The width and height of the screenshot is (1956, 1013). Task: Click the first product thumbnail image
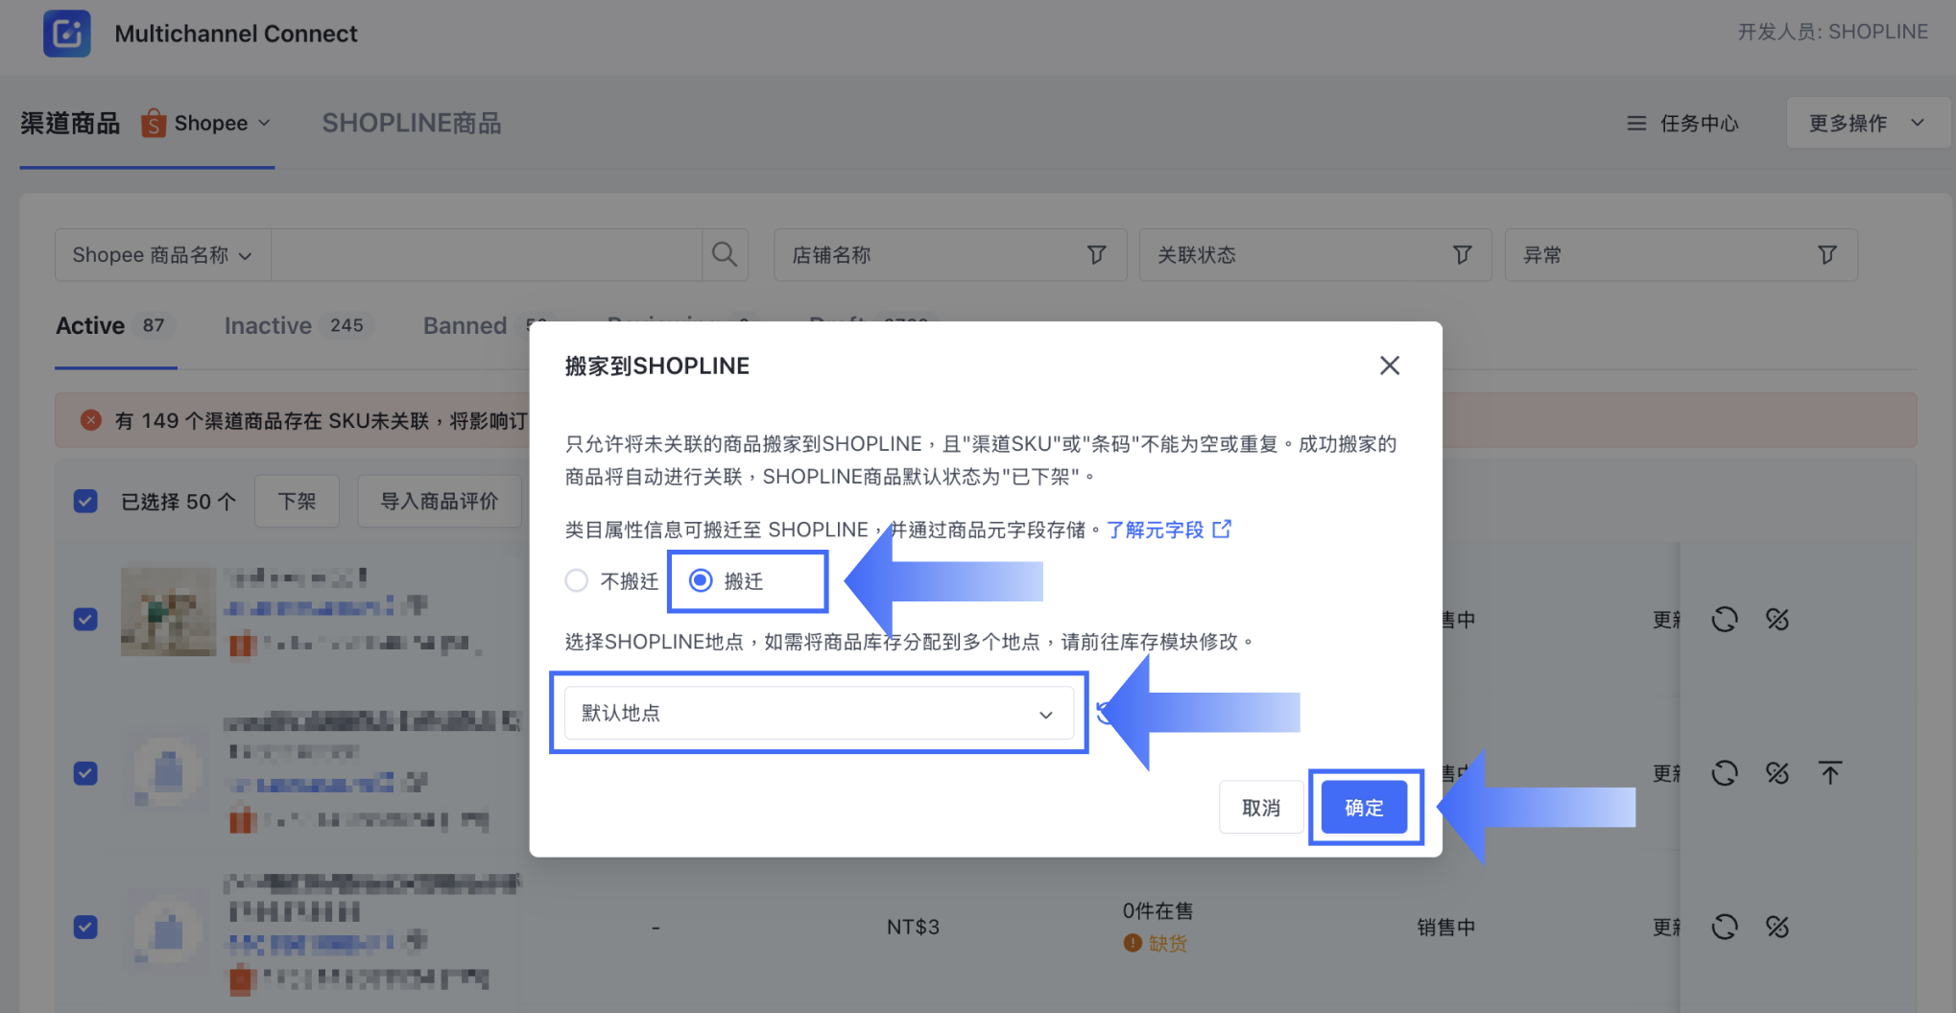point(168,612)
